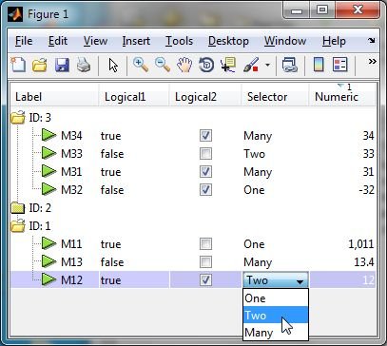This screenshot has width=387, height=346.
Task: Click the Numeric value 1,011
Action: (x=360, y=244)
